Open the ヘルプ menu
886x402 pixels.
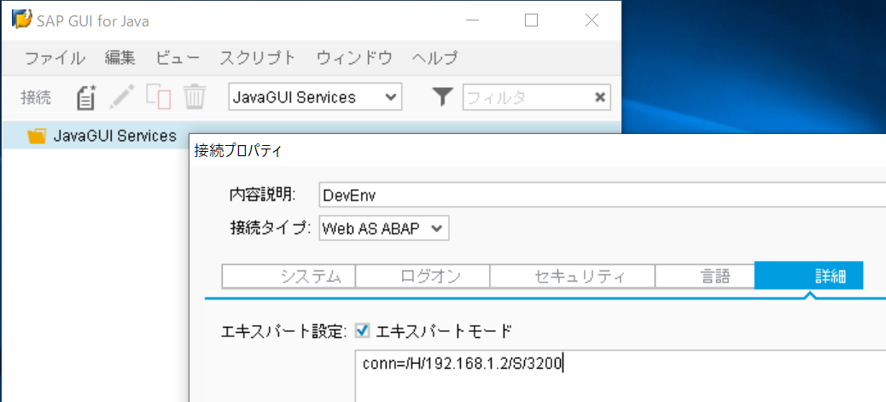(434, 58)
